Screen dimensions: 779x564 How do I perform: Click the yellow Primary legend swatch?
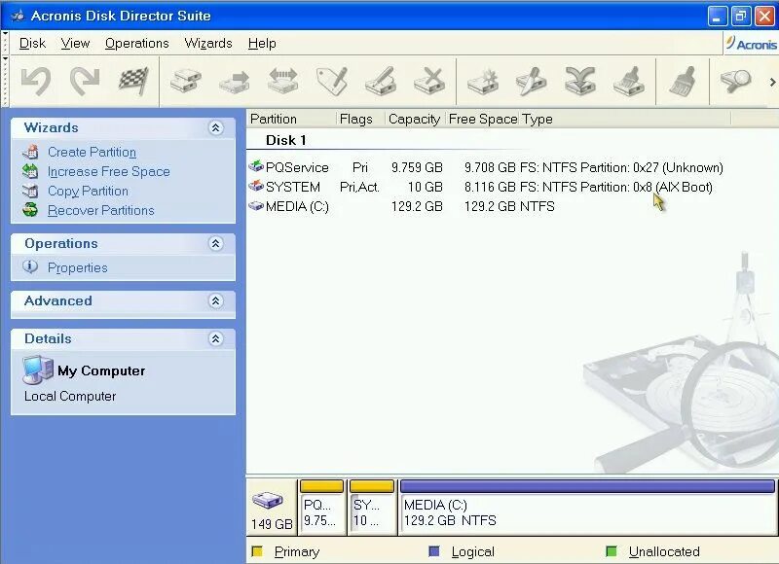[x=257, y=551]
